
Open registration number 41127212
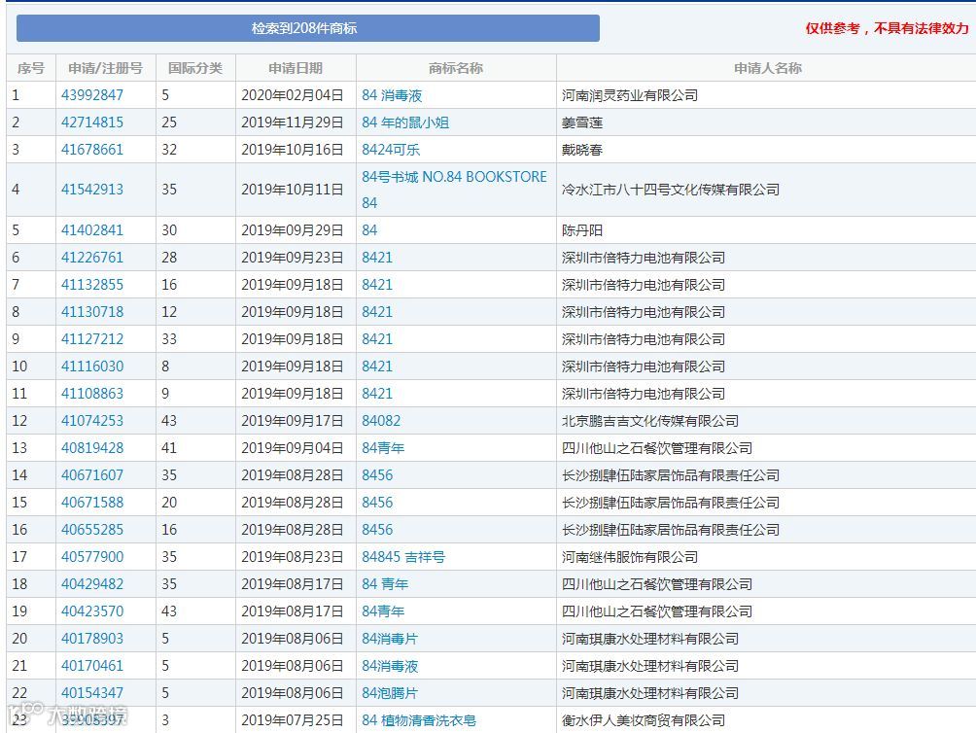(92, 339)
